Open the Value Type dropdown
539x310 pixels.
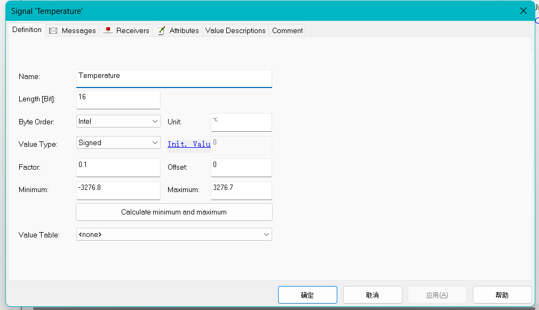pyautogui.click(x=155, y=142)
